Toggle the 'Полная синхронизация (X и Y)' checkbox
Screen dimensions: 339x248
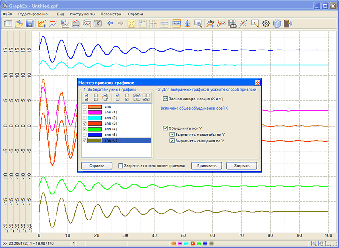click(x=165, y=99)
